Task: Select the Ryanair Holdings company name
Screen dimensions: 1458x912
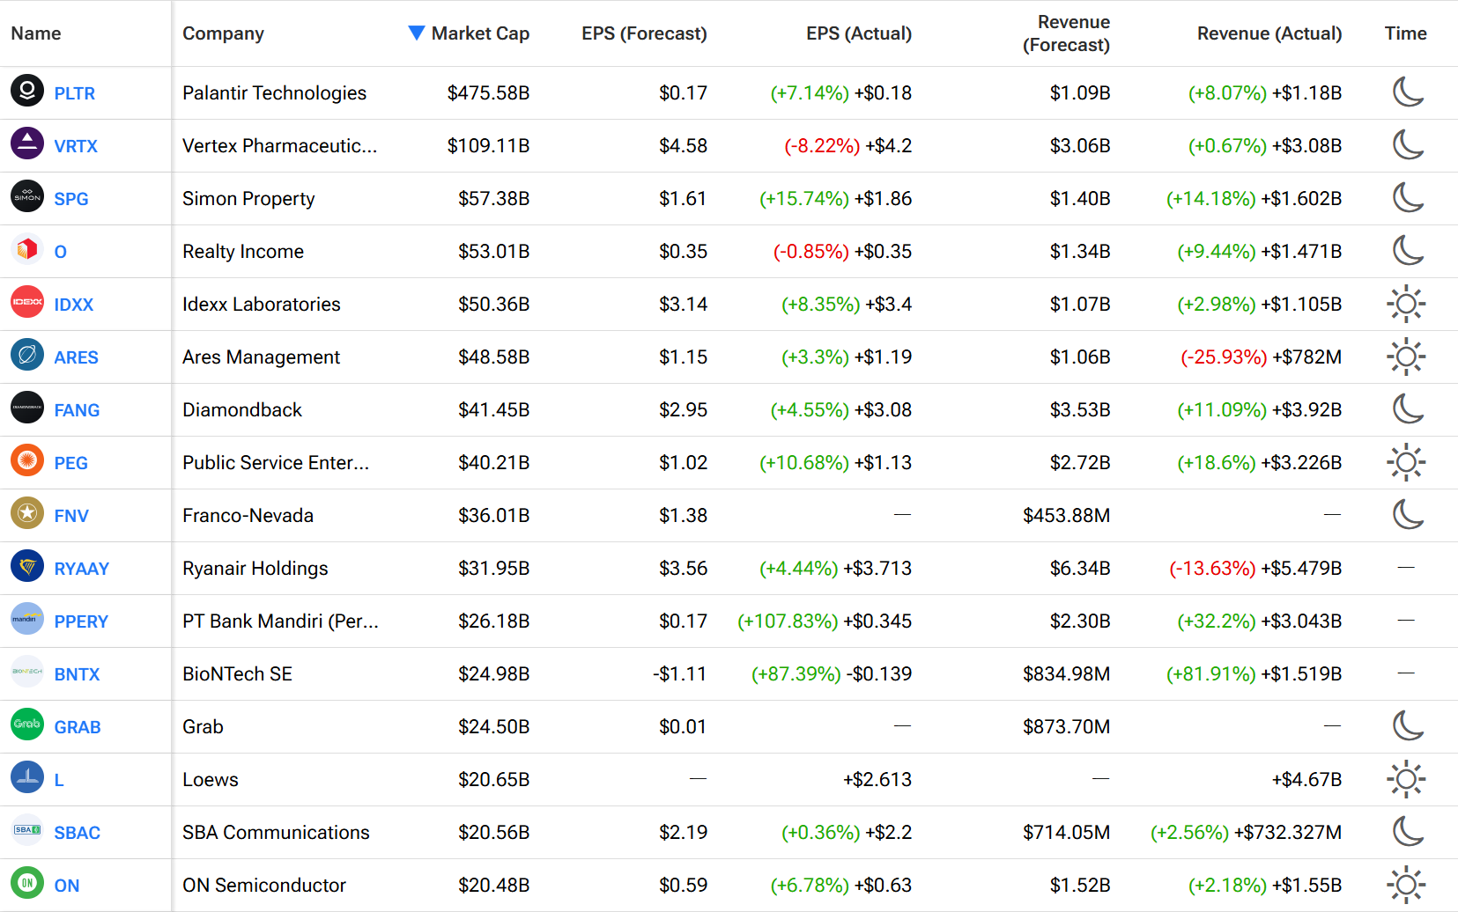Action: pyautogui.click(x=255, y=569)
